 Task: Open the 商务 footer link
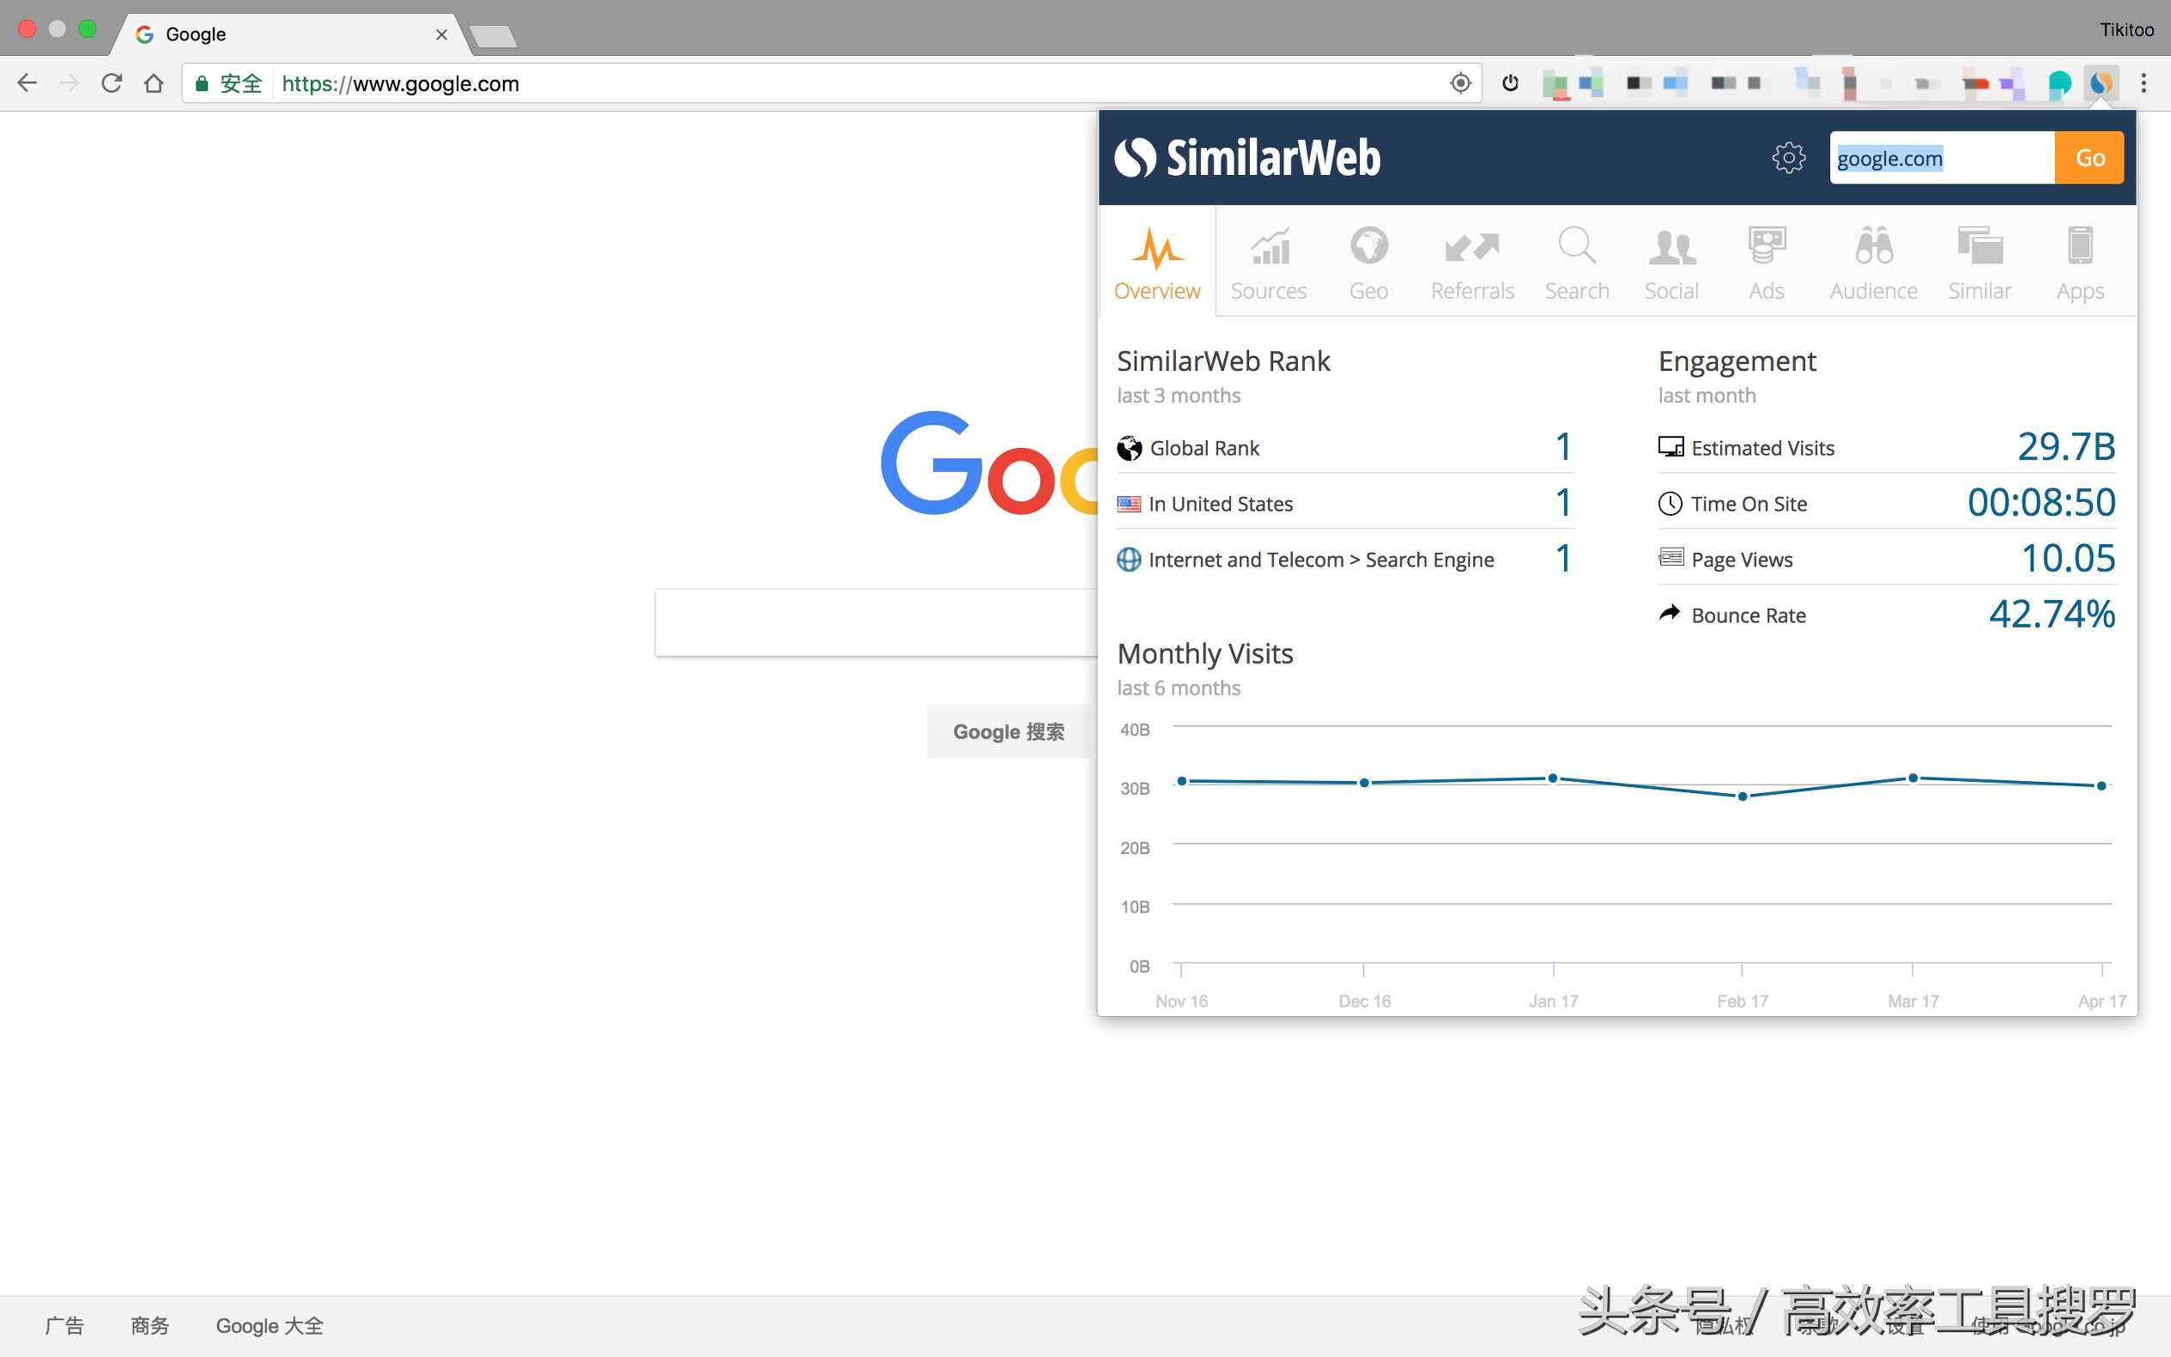tap(150, 1325)
